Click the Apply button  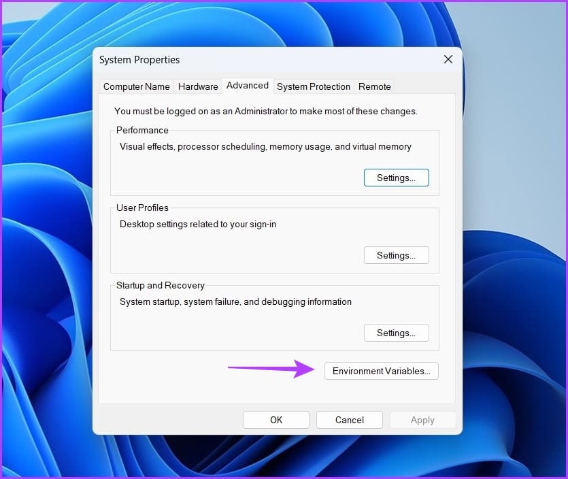point(422,420)
